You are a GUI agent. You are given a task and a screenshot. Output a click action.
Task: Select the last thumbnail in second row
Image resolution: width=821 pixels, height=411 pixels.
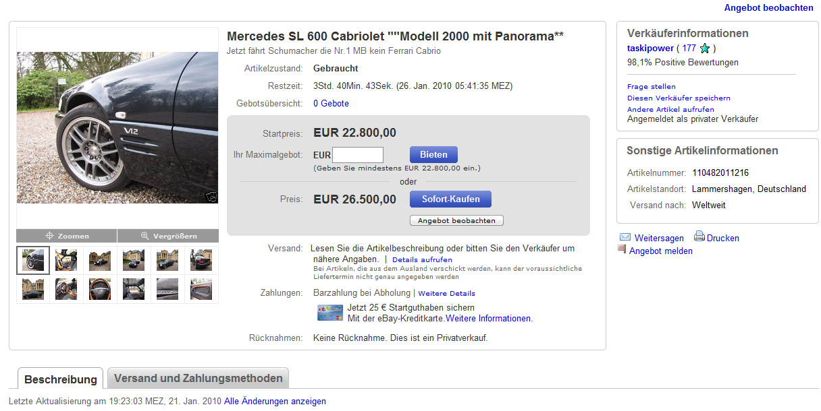[201, 288]
